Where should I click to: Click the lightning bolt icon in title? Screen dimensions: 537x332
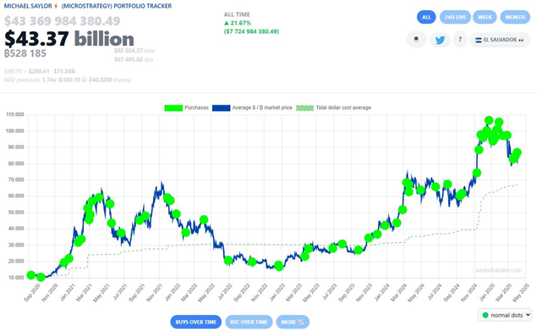[56, 6]
